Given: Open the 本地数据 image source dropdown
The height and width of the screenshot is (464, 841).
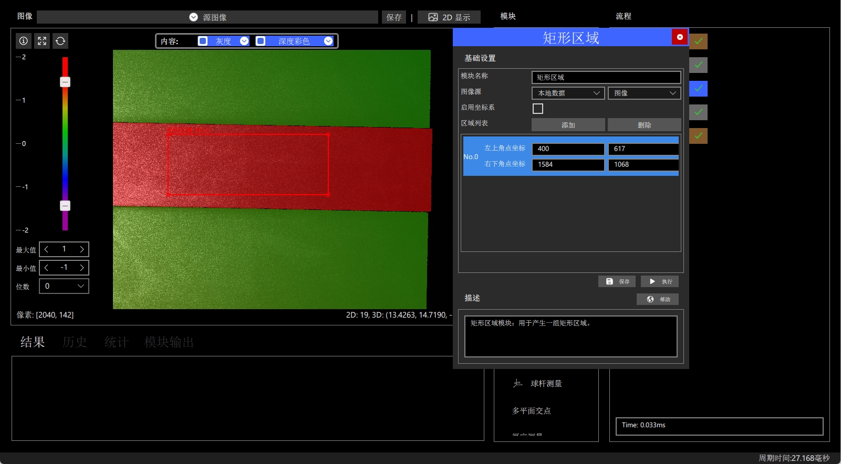Looking at the screenshot, I should pos(568,93).
